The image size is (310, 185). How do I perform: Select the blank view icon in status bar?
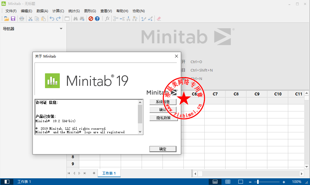click(241, 182)
